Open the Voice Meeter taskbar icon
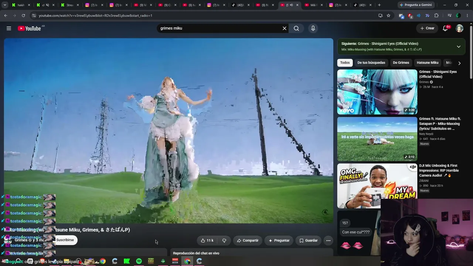Viewport: 473px width, 266px height. 175,261
